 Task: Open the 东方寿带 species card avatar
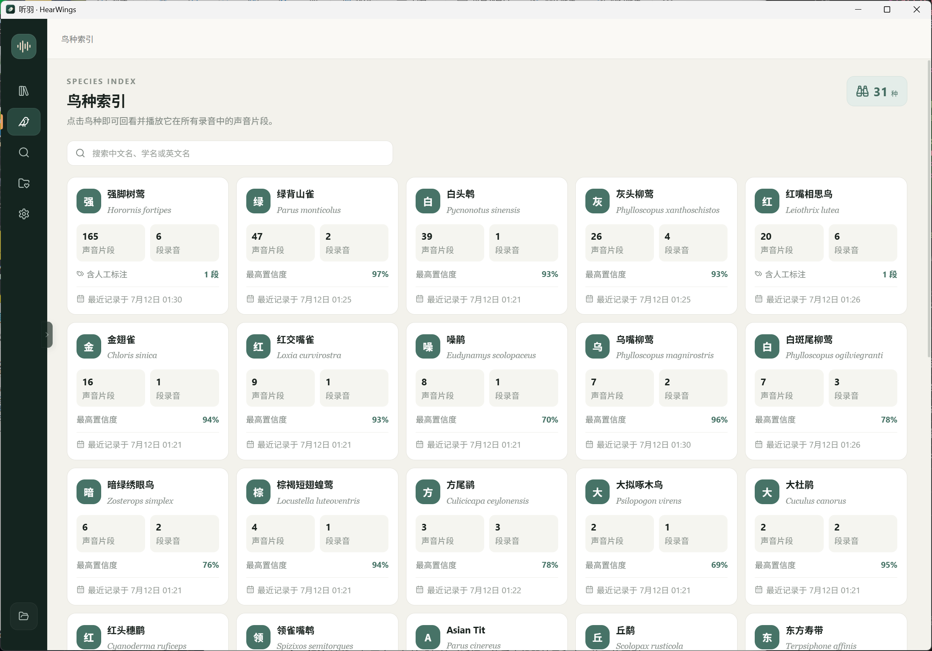click(767, 637)
